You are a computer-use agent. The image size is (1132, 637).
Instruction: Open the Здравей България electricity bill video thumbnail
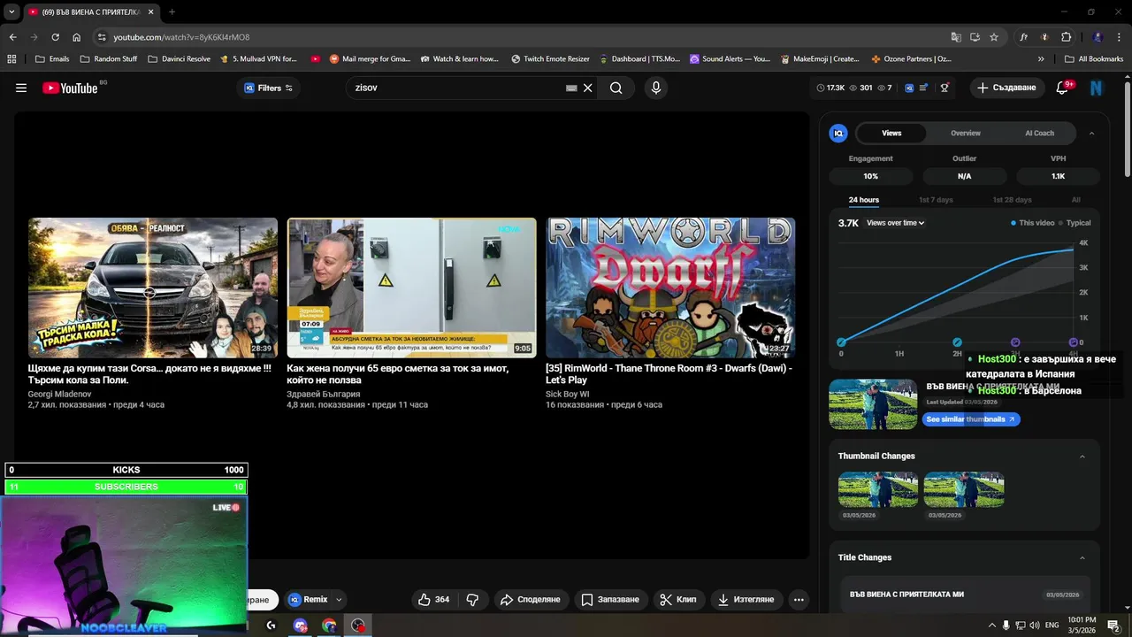[x=412, y=288]
